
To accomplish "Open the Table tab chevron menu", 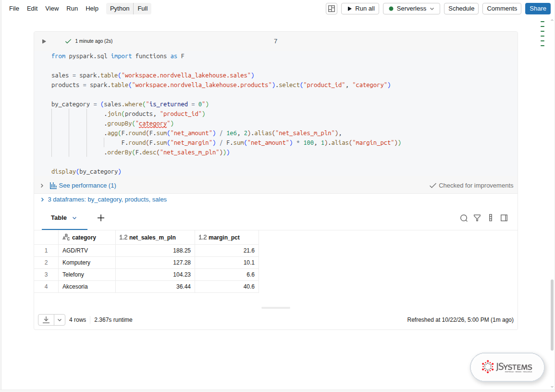I will point(74,218).
